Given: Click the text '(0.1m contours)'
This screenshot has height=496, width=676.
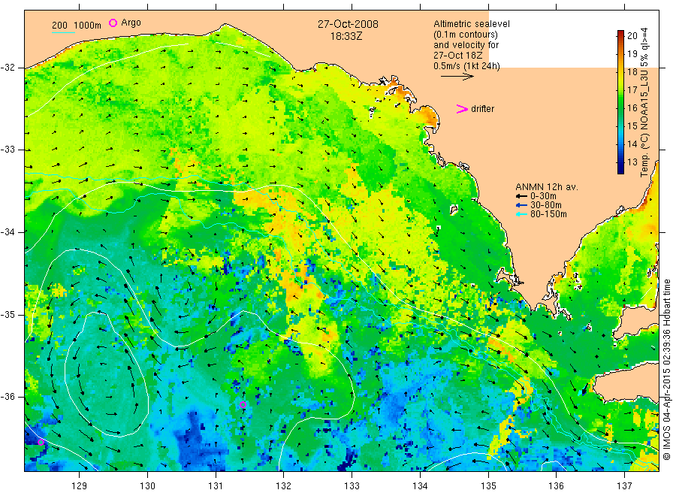Looking at the screenshot, I should [466, 35].
